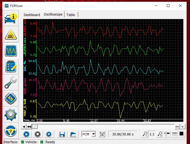This screenshot has width=190, height=144.
Task: Step timeline one frame back
Action: tap(24, 127)
